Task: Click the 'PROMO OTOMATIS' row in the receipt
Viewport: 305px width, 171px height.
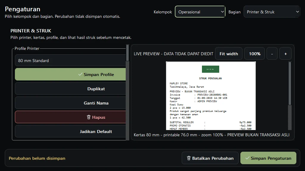Action: pyautogui.click(x=211, y=126)
